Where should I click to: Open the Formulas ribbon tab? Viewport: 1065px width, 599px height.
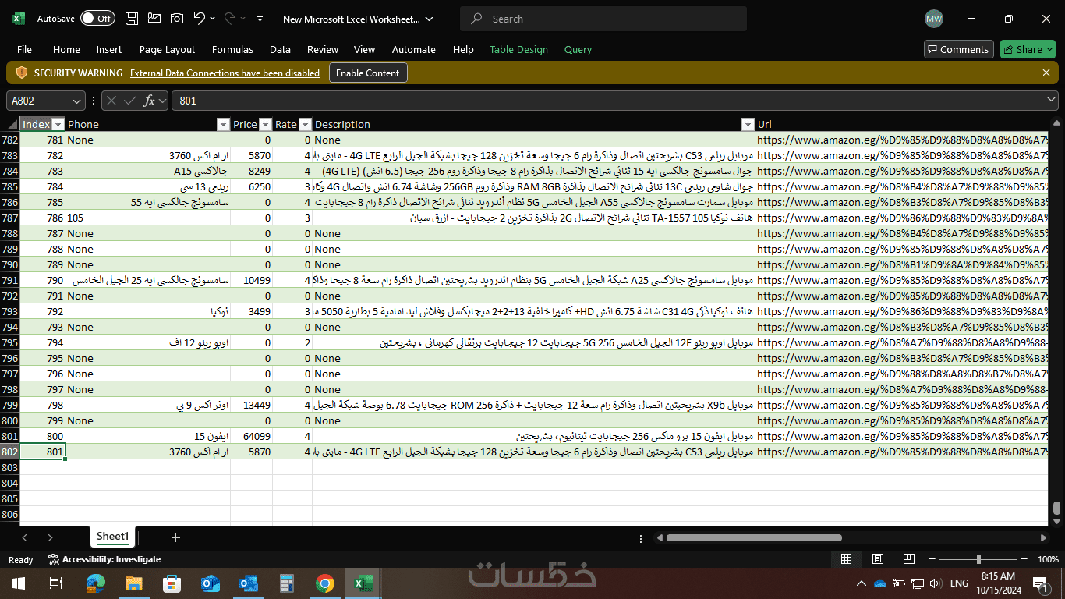pos(232,49)
